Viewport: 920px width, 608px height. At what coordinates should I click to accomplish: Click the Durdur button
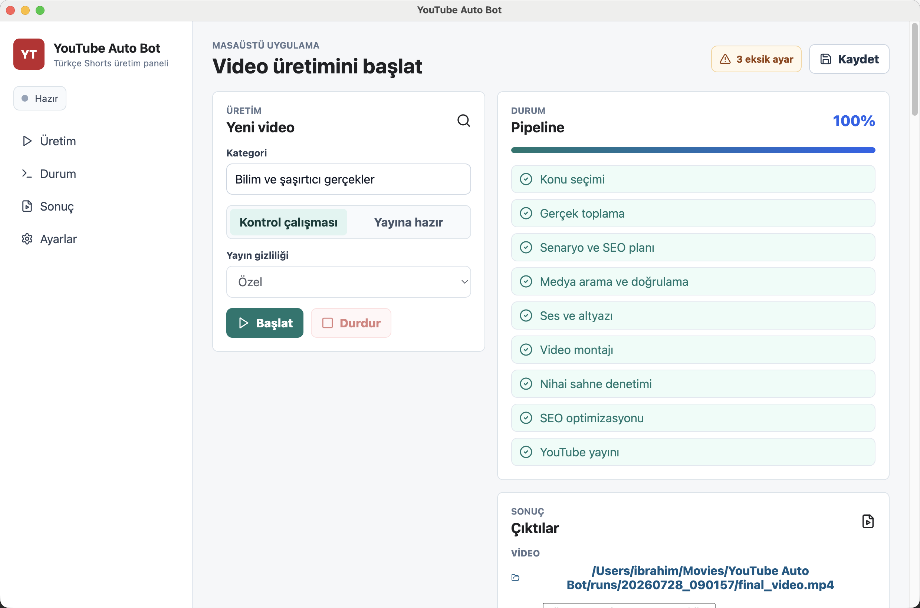click(351, 323)
